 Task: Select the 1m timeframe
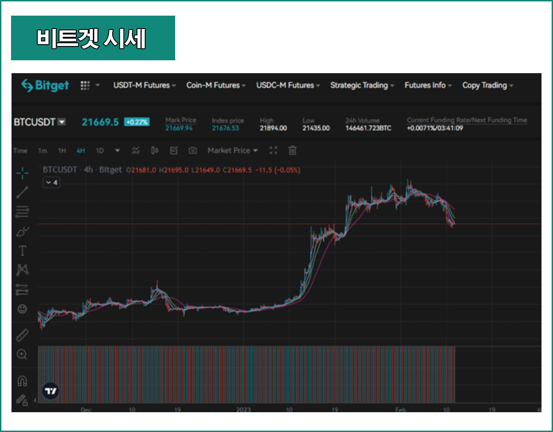[42, 150]
